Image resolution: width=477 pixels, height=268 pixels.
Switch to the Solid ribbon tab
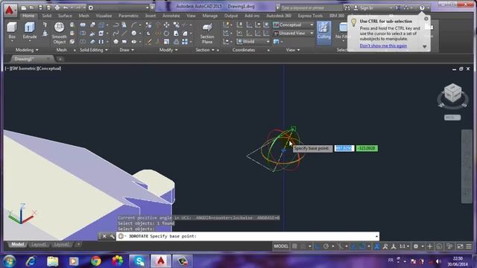46,16
